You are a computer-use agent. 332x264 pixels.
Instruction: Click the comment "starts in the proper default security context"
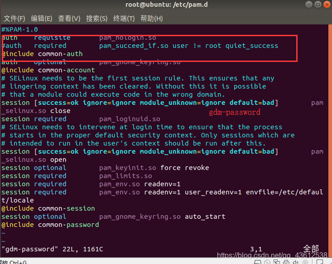pos(148,135)
